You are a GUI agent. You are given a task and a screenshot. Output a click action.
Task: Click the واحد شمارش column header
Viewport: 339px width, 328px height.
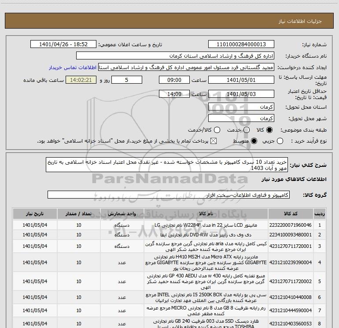[122, 214]
